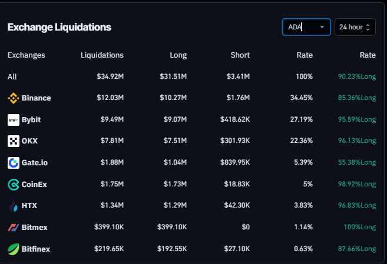Click the Bitfinex exchange logo icon
This screenshot has width=387, height=264.
(13, 249)
